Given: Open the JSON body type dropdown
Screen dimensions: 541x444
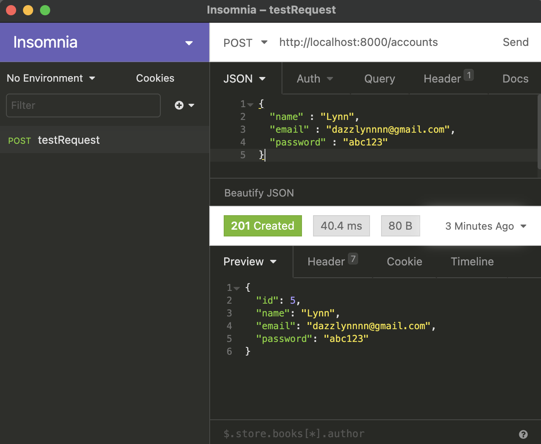Looking at the screenshot, I should [x=245, y=79].
